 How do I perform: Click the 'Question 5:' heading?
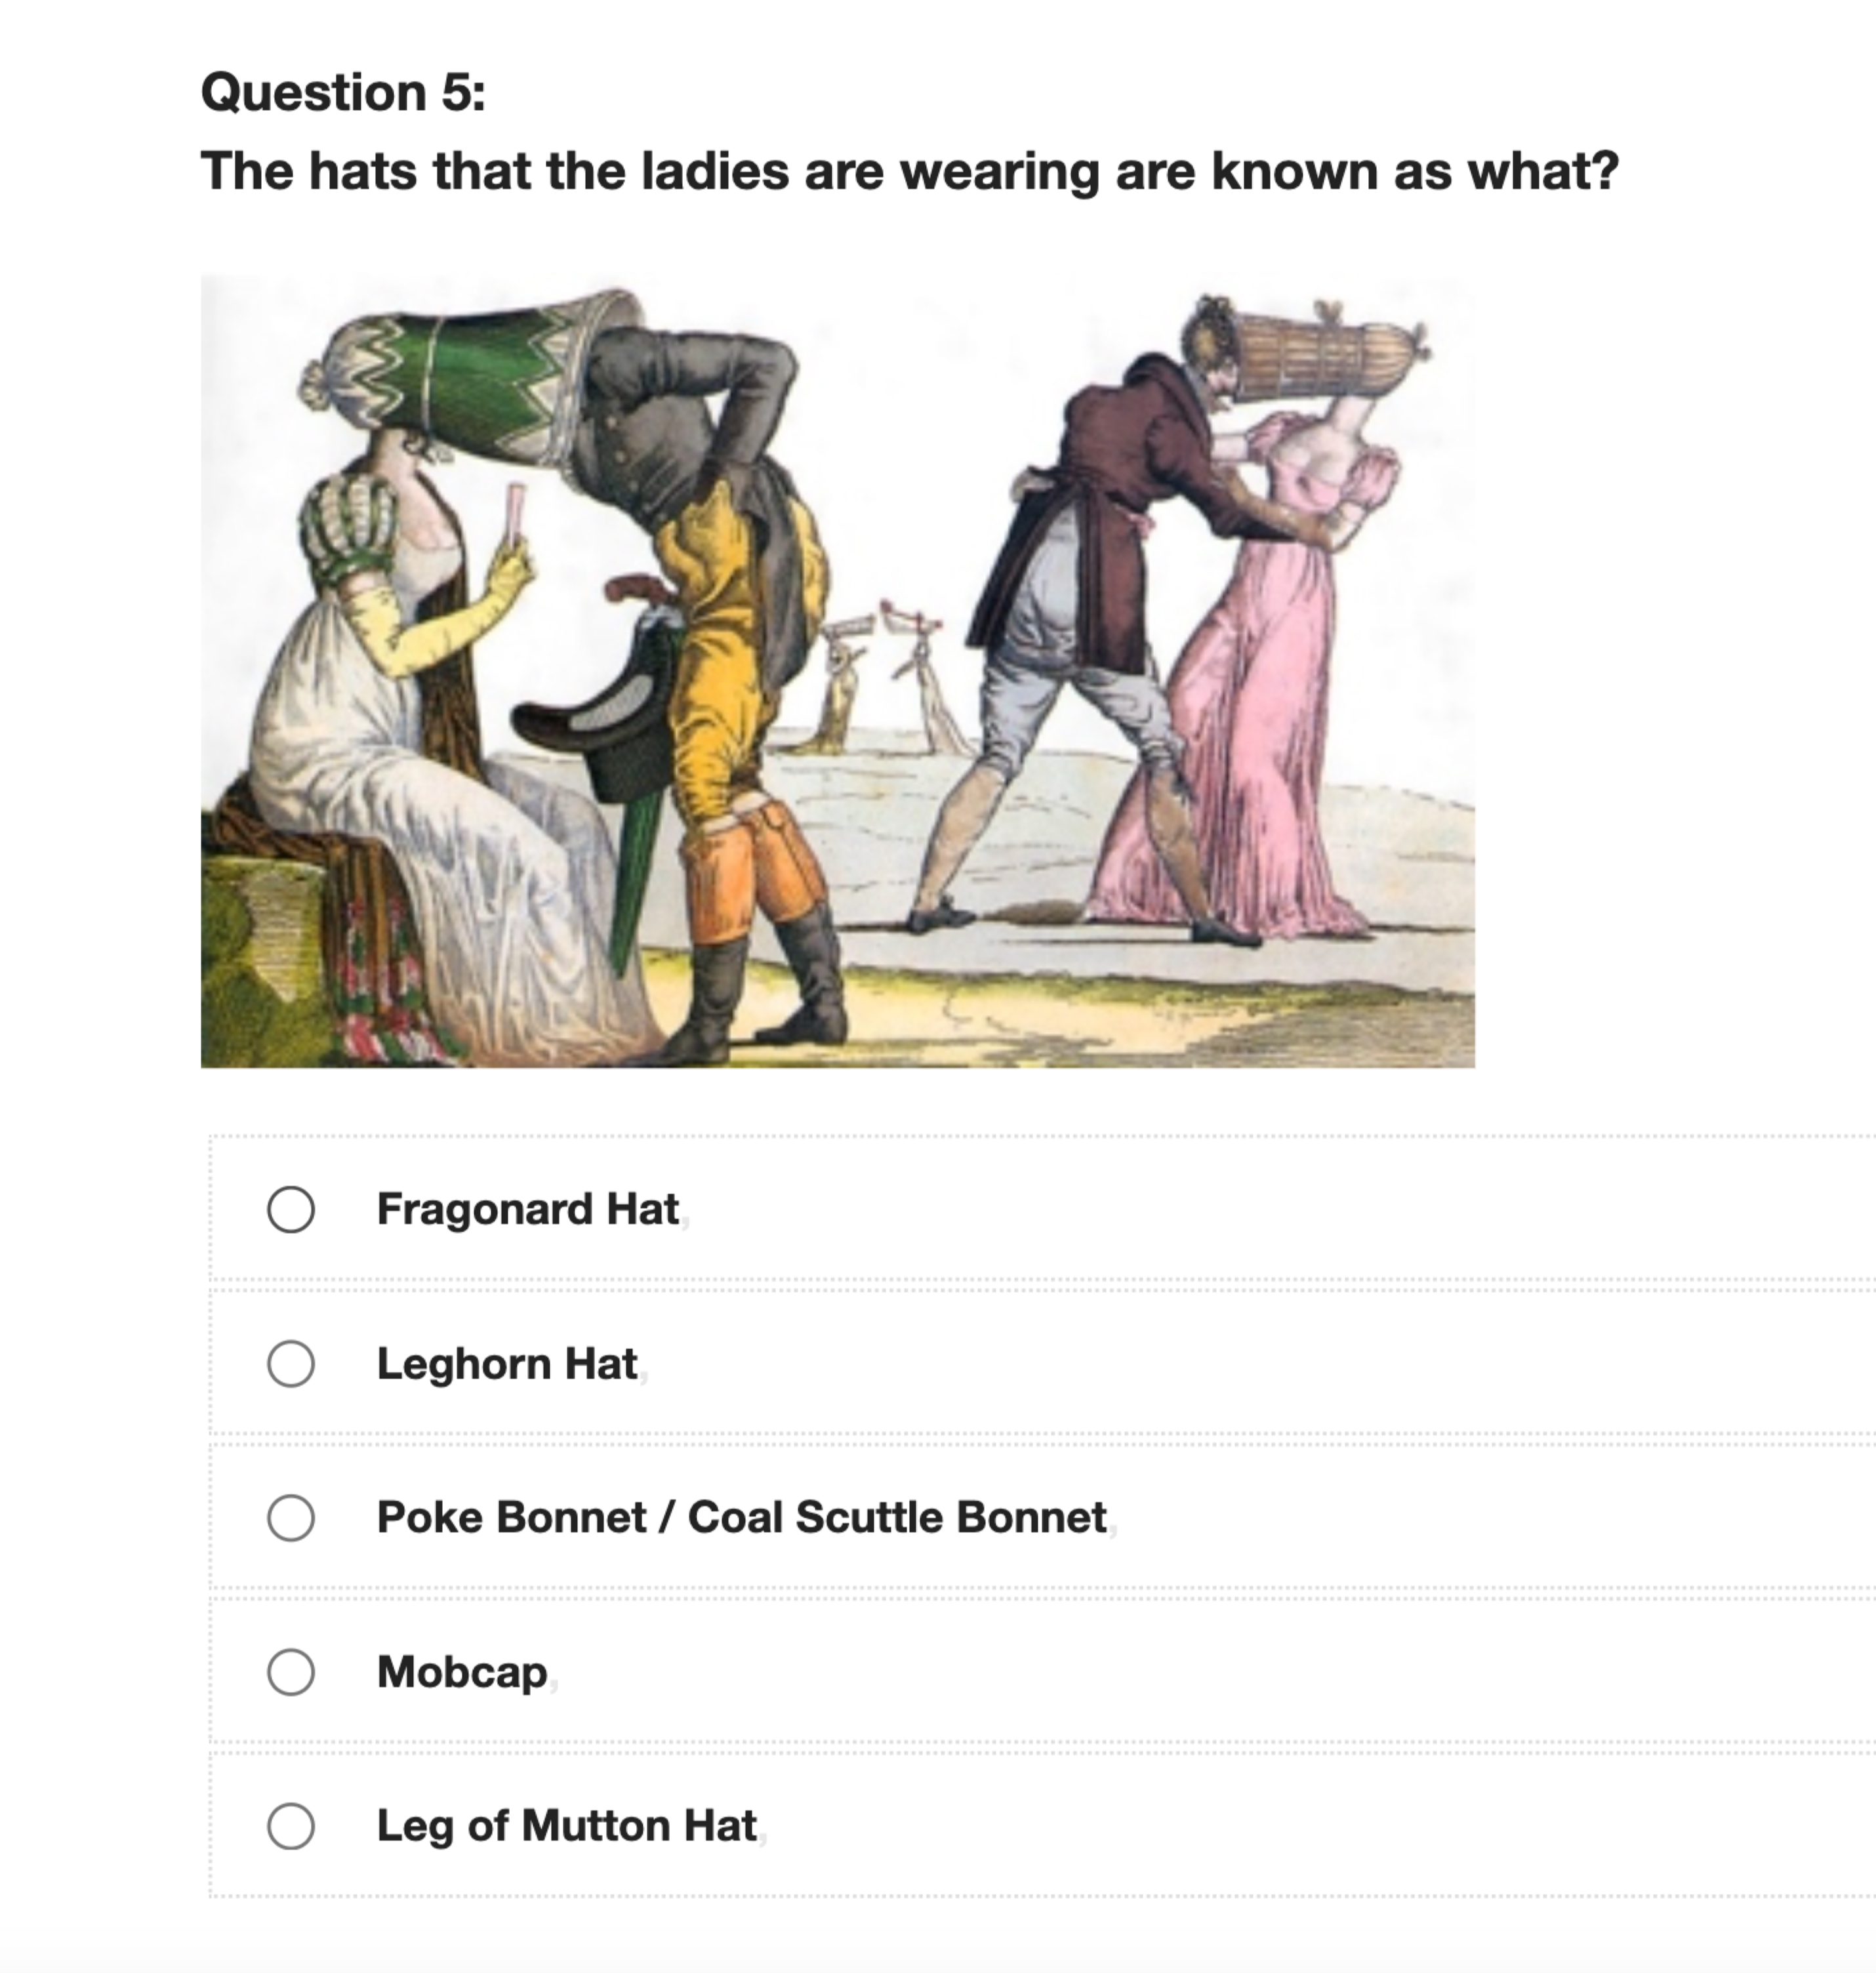point(343,92)
